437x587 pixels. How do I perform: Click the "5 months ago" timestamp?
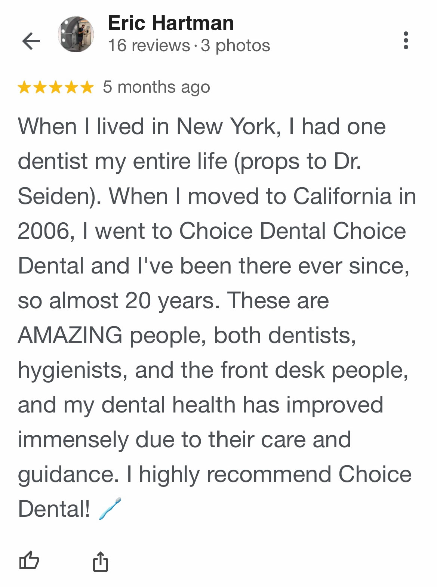[x=156, y=87]
